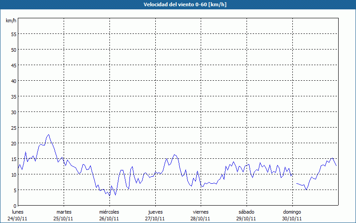Select the date label 30/10/11
Viewport: 356px width, 223px height.
pos(292,219)
